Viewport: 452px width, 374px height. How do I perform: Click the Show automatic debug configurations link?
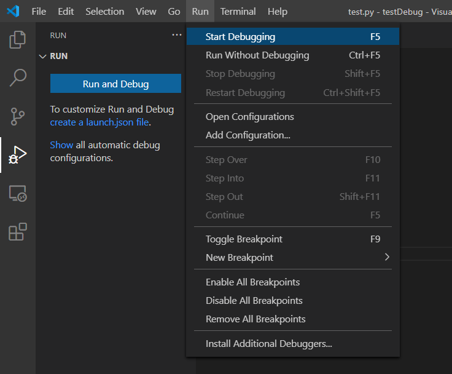(61, 145)
